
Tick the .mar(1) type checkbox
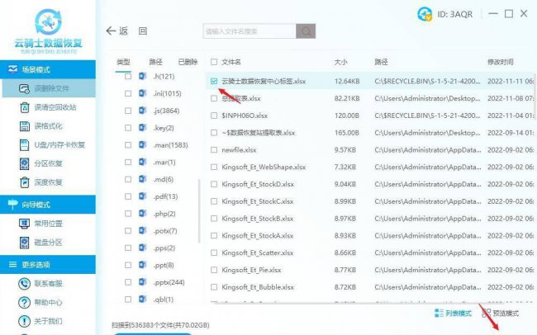click(x=128, y=163)
